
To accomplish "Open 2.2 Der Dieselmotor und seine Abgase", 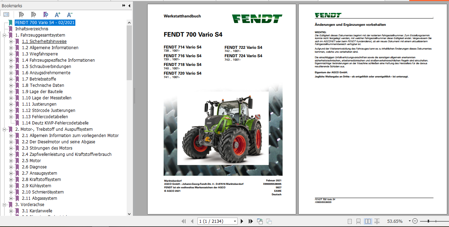I will point(58,142).
